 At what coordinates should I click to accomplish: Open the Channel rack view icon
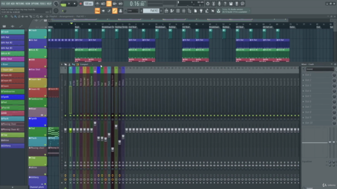(x=178, y=10)
